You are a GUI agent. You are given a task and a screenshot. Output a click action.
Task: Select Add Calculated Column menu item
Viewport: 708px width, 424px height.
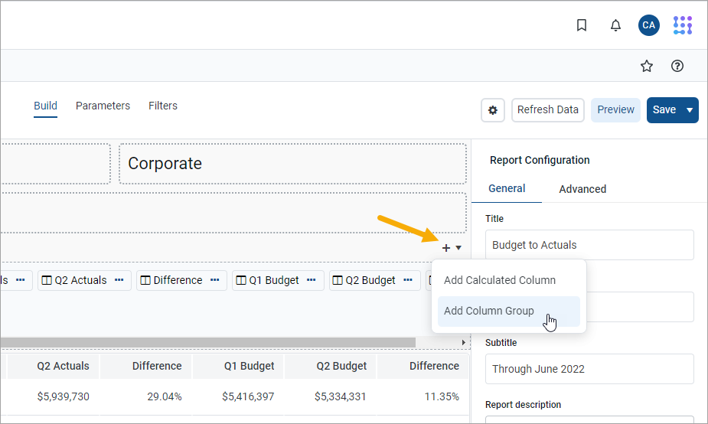500,280
